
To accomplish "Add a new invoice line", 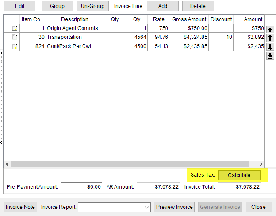I will [x=162, y=6].
